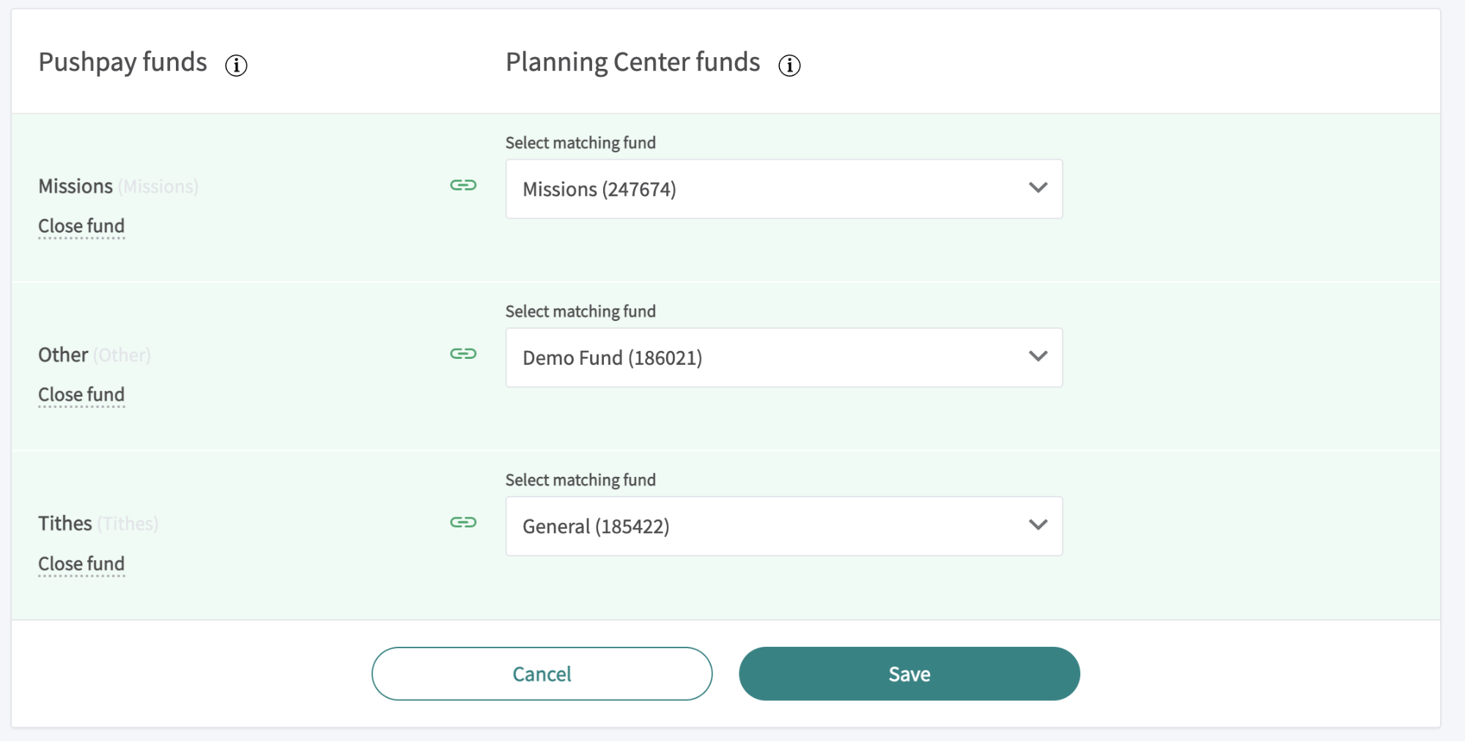Click the Pushpay funds column header
Image resolution: width=1465 pixels, height=742 pixels.
pyautogui.click(x=123, y=63)
